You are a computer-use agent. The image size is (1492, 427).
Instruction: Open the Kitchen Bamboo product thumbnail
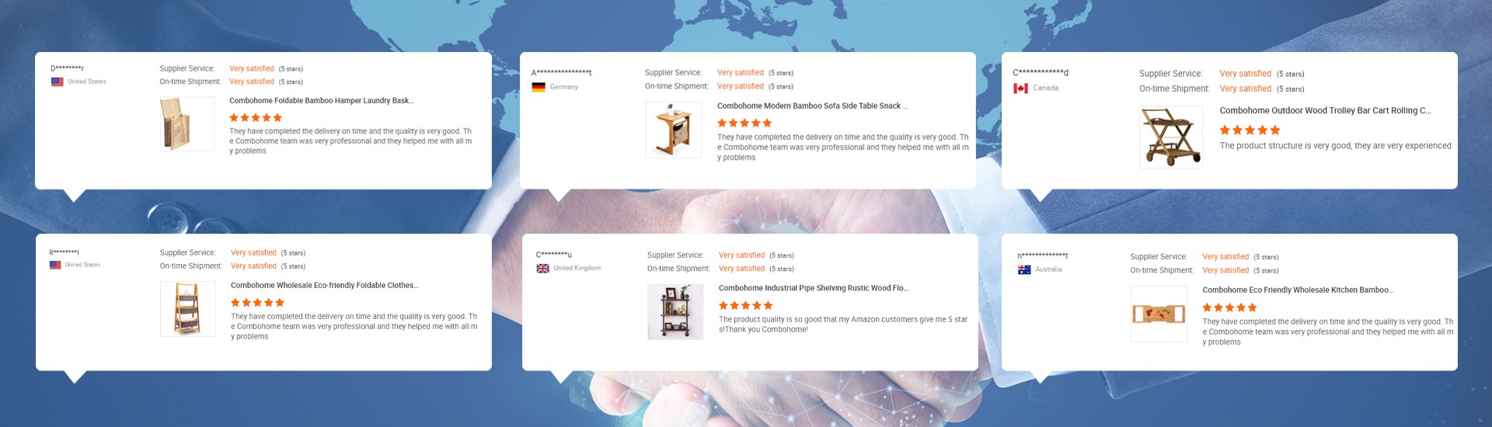coord(1159,314)
